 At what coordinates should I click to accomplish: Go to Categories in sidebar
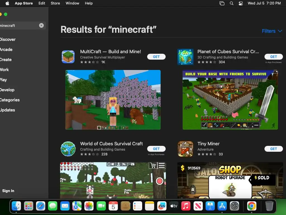(10, 100)
